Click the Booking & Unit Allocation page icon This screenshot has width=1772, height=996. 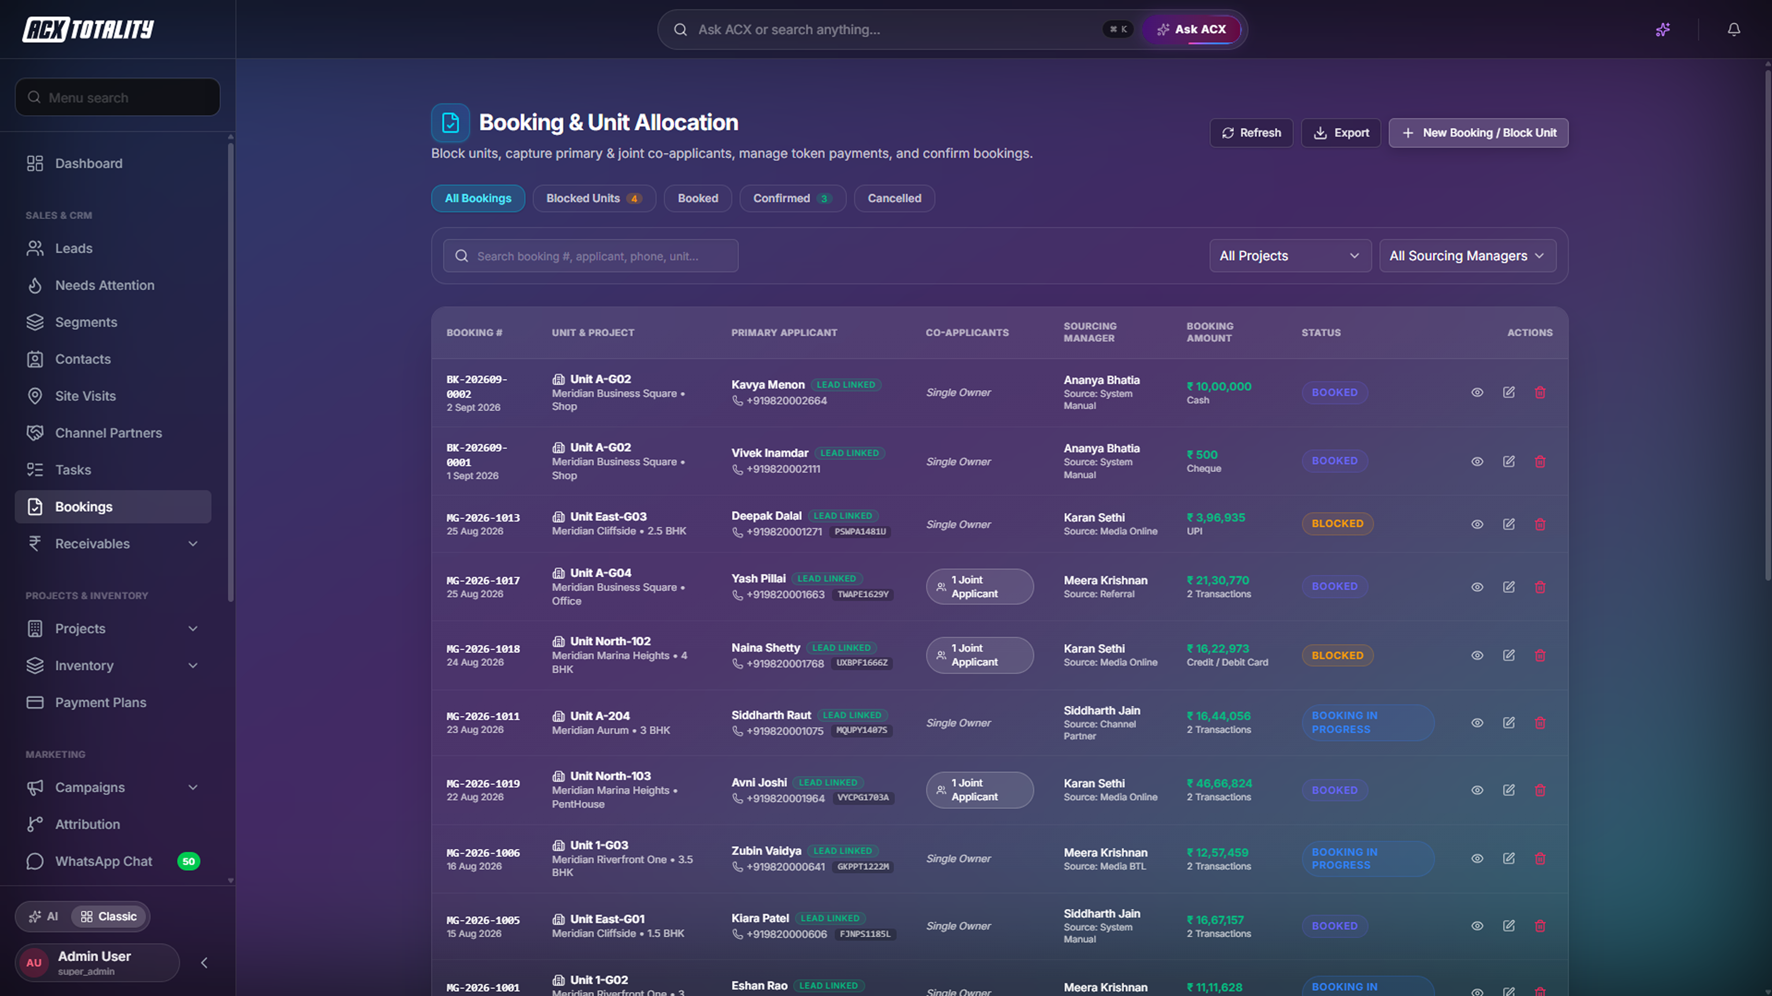pyautogui.click(x=451, y=122)
